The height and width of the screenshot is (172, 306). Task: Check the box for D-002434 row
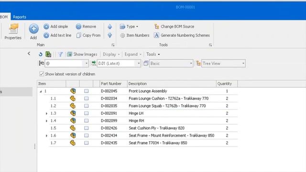[x=86, y=136]
